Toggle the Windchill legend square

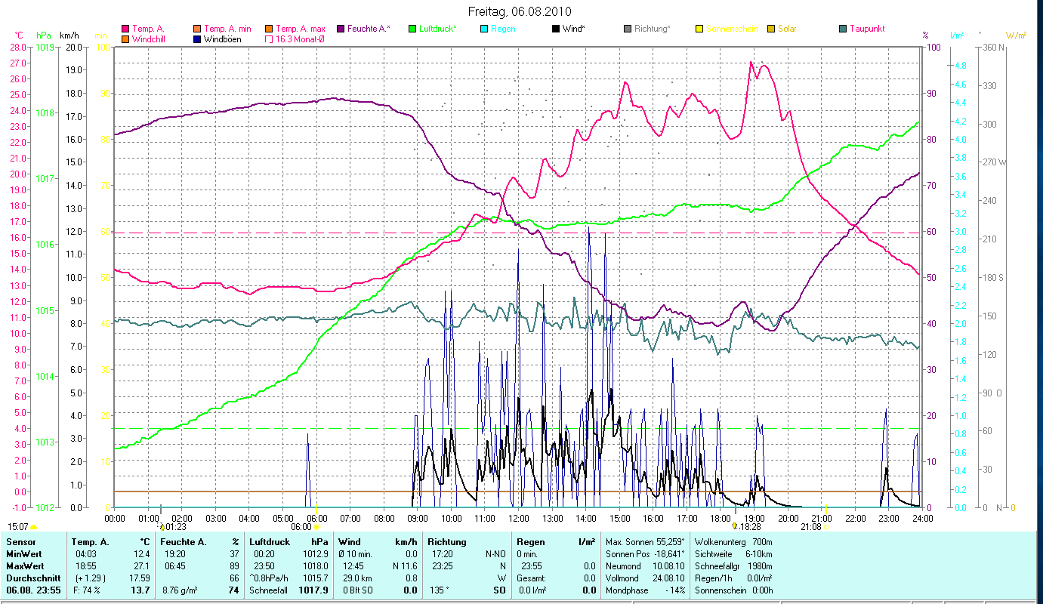click(125, 39)
